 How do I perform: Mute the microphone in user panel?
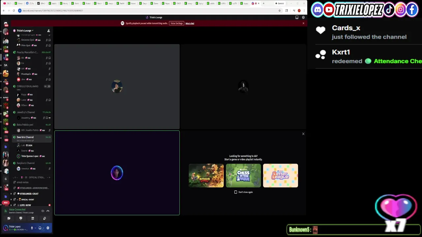[32, 228]
